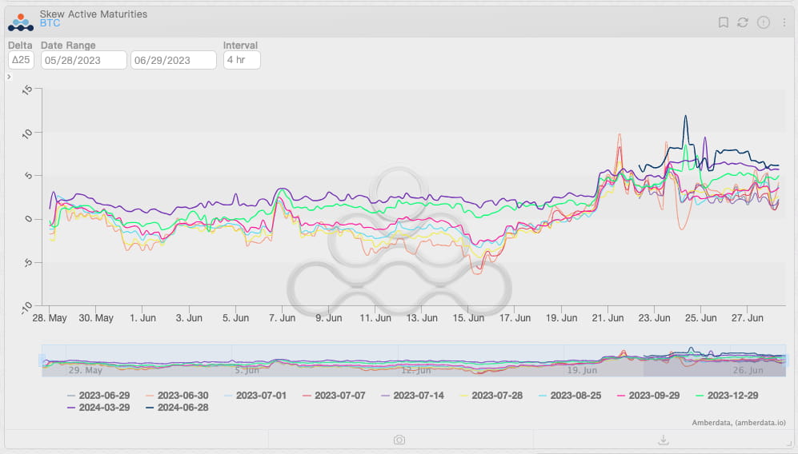The width and height of the screenshot is (798, 454).
Task: Open the info alert icon
Action: click(x=764, y=22)
